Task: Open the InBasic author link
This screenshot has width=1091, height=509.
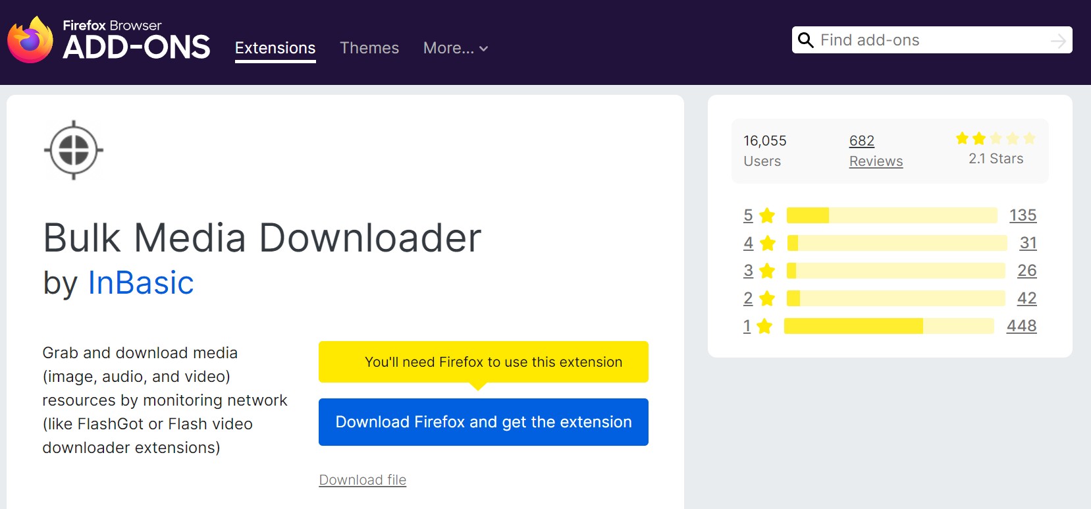Action: 141,282
